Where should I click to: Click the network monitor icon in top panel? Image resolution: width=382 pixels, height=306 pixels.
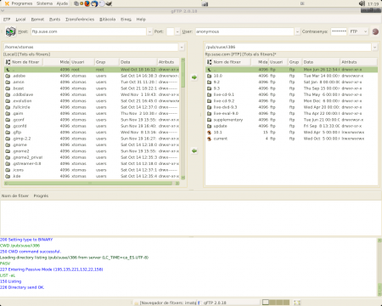pos(205,3)
